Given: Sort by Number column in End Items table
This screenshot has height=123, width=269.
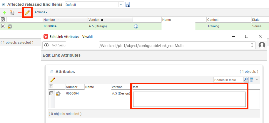Looking at the screenshot, I should pos(65,20).
